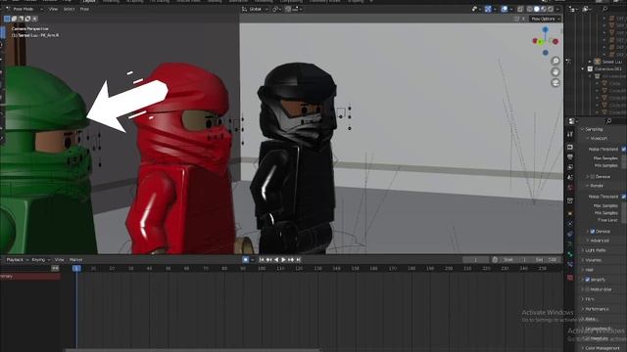Open the Pose menu in viewport header

coord(84,9)
